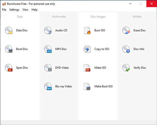Open the Make ISO file icon
The height and width of the screenshot is (125, 157).
(x=87, y=68)
